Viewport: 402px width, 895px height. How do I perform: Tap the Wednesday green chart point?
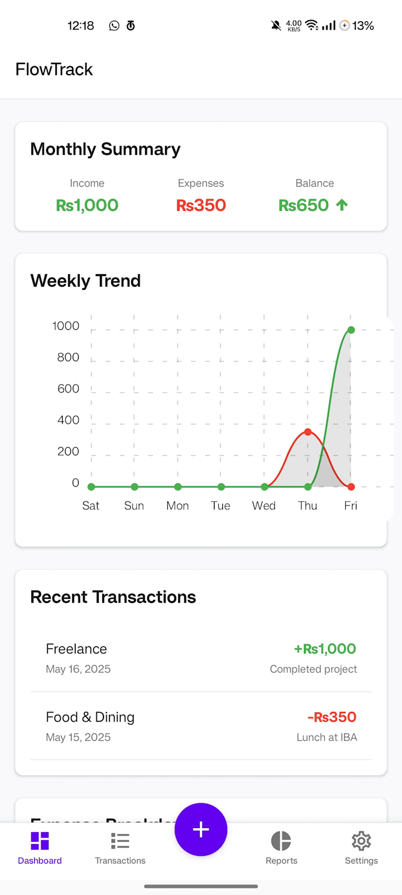coord(264,487)
